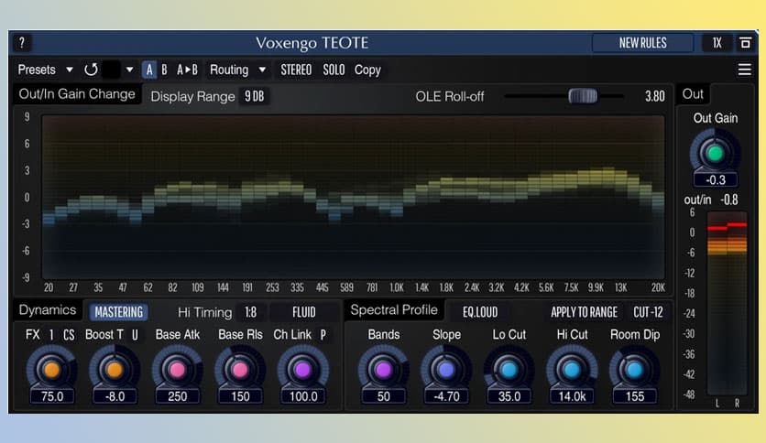Click the Base Rls value field 150
Screen dimensions: 766x443
tap(240, 396)
